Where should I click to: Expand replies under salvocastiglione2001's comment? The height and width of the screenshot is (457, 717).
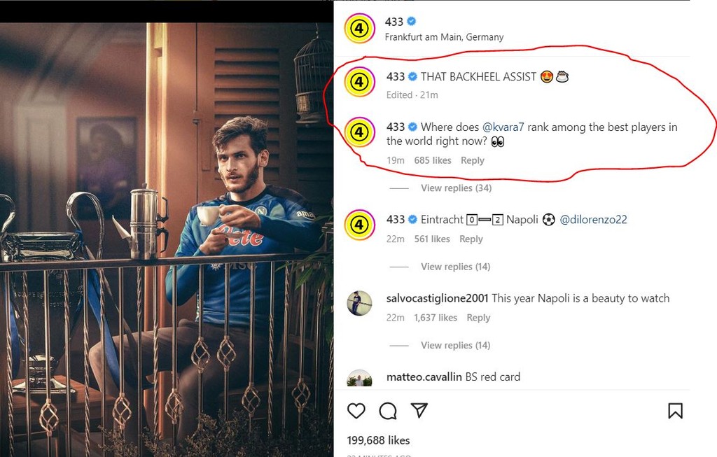[455, 345]
